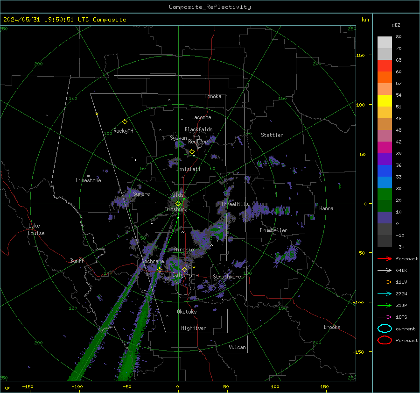Click the ThreeHills city label
Viewport: 420px width, 393px height.
tap(235, 204)
